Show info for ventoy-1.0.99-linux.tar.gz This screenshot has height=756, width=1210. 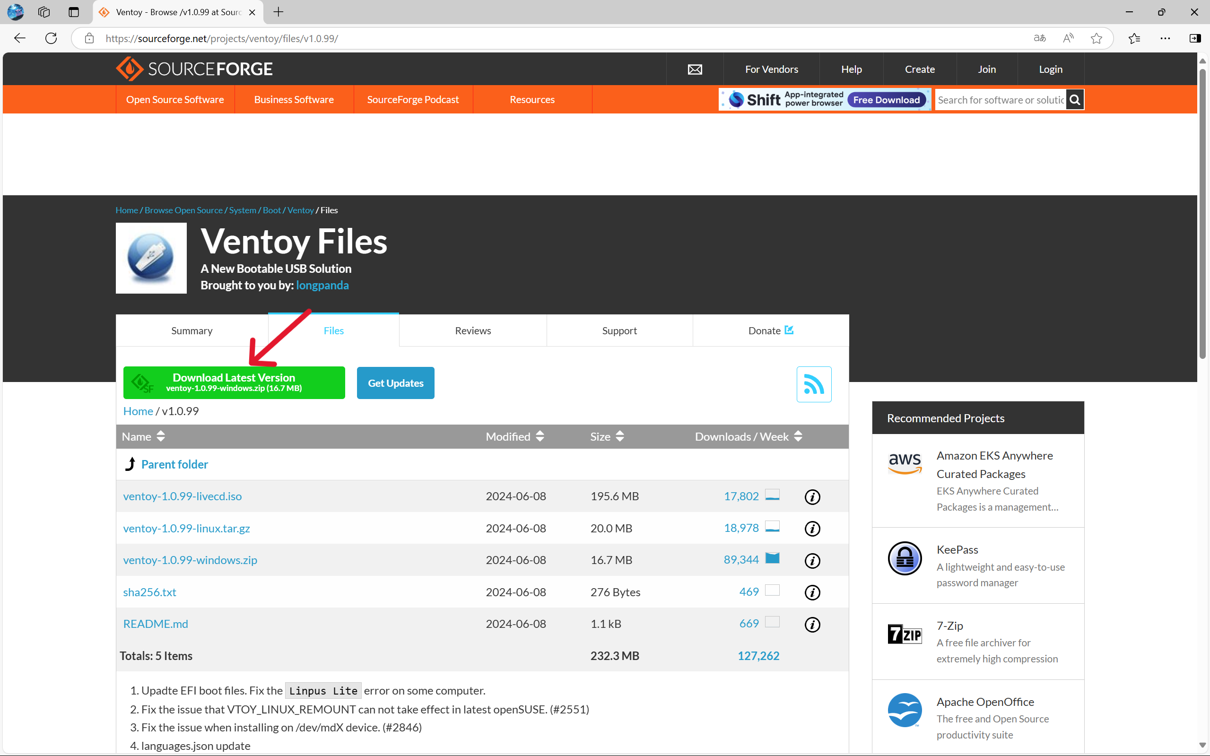pos(812,529)
